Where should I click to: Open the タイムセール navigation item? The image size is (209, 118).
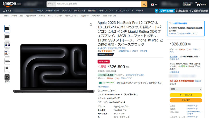(80, 11)
